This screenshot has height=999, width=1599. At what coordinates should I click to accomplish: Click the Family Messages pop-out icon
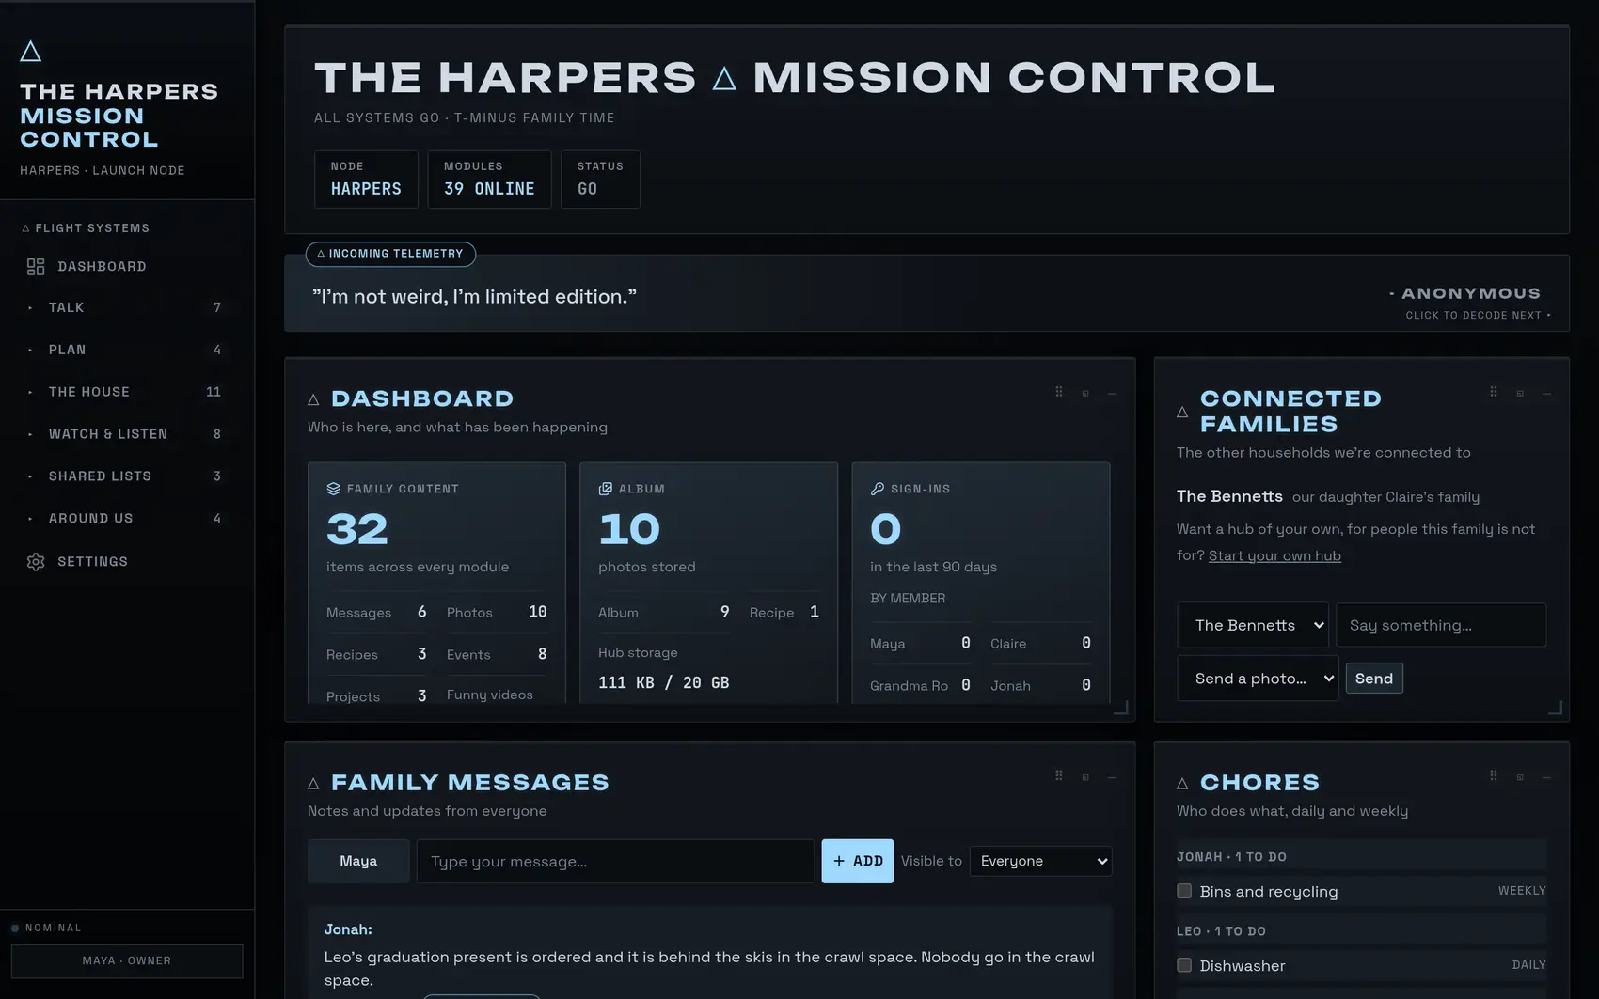point(1085,777)
